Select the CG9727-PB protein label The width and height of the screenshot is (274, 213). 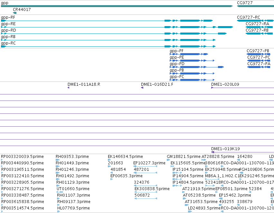click(258, 51)
